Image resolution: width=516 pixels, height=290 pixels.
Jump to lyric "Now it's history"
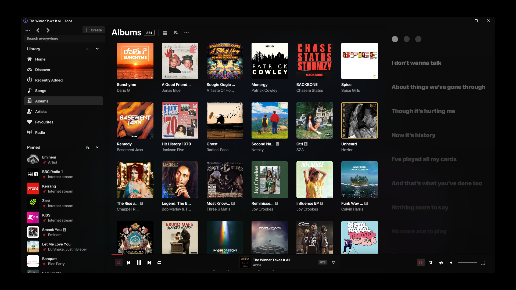click(x=413, y=135)
